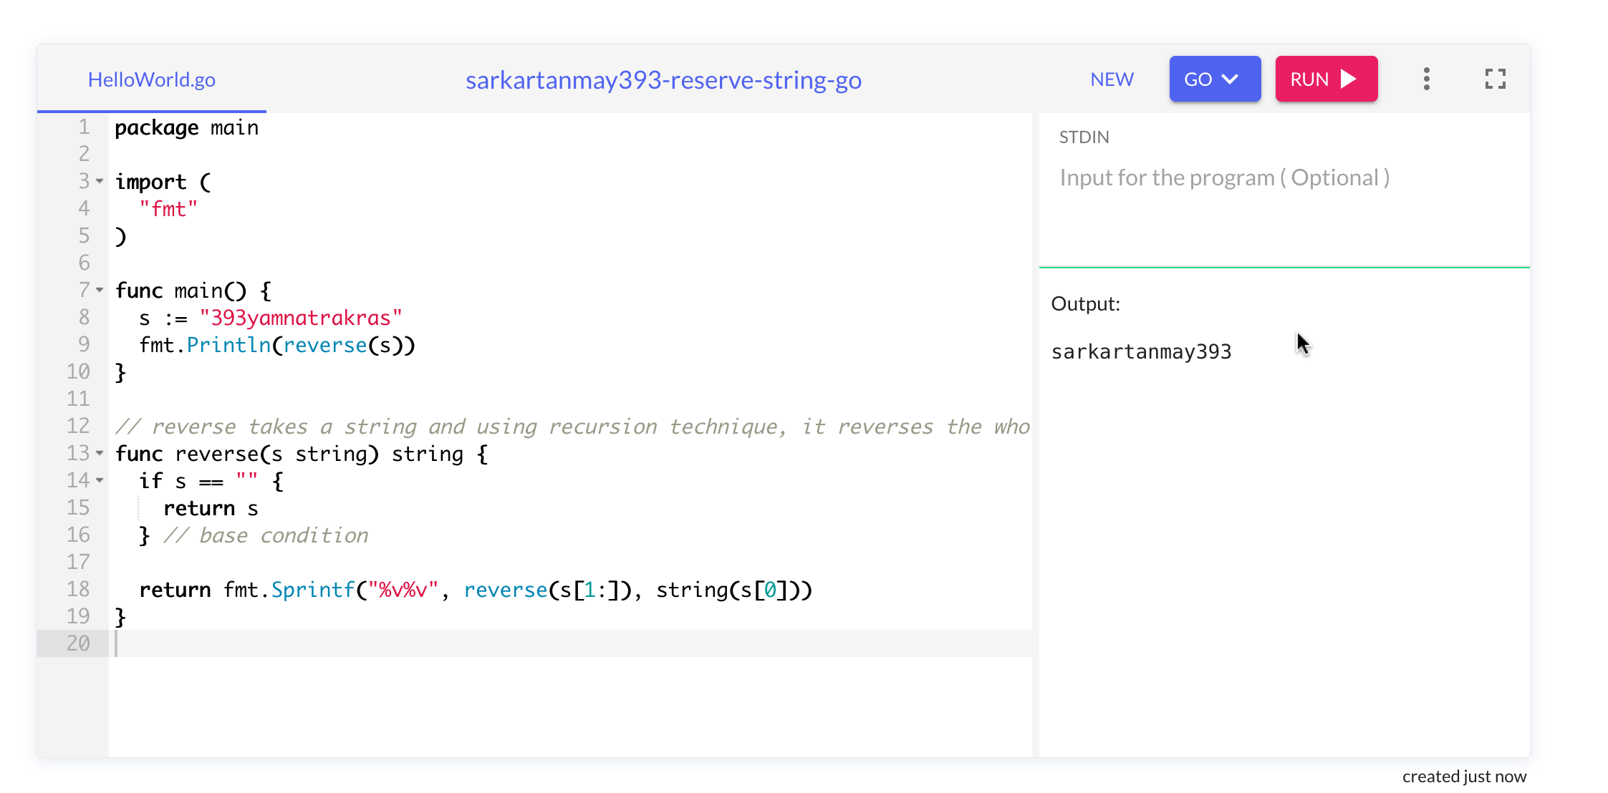Open the three-dot more options menu
The image size is (1608, 793).
1426,79
